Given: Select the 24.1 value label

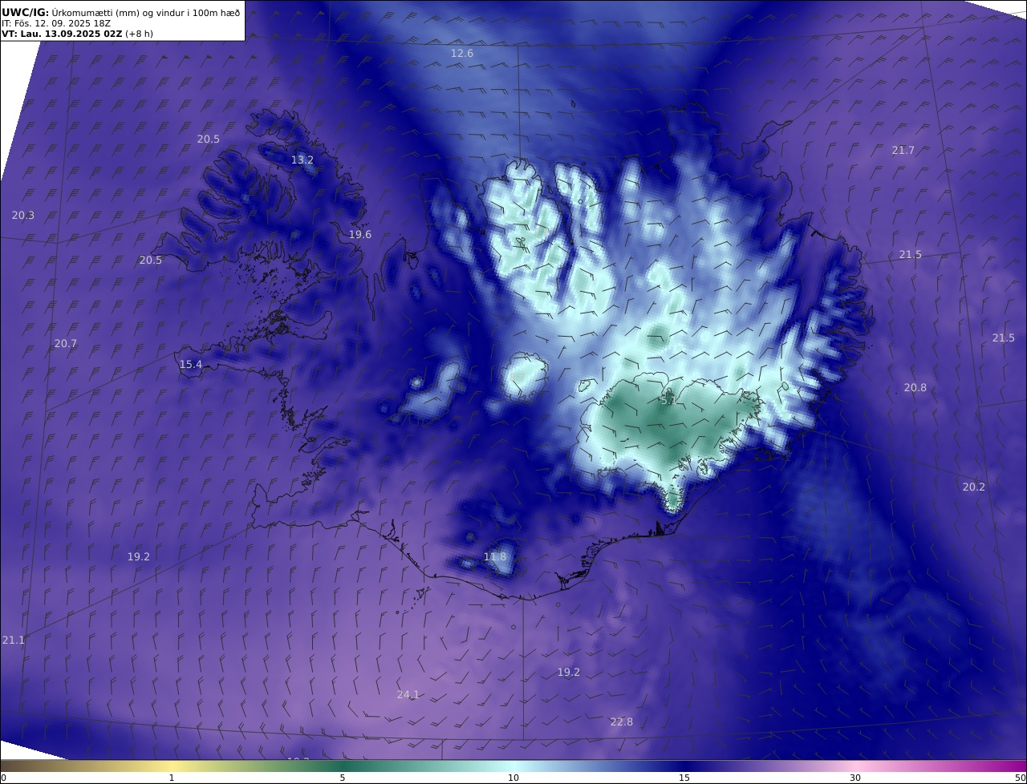Looking at the screenshot, I should 408,695.
